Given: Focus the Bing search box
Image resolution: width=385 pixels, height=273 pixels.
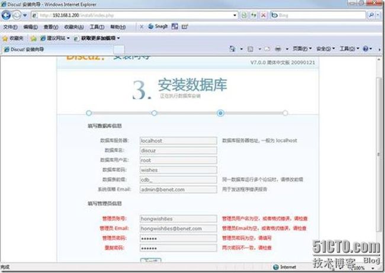Looking at the screenshot, I should (318, 15).
